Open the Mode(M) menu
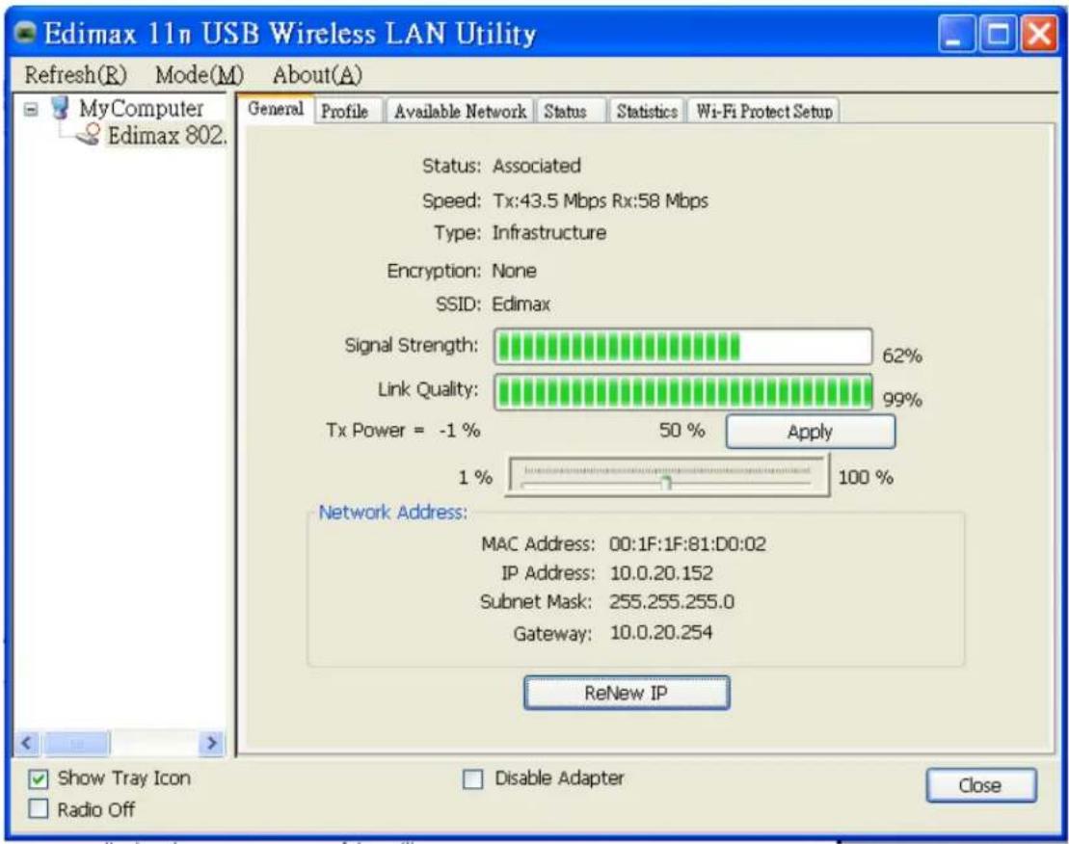 (x=200, y=75)
